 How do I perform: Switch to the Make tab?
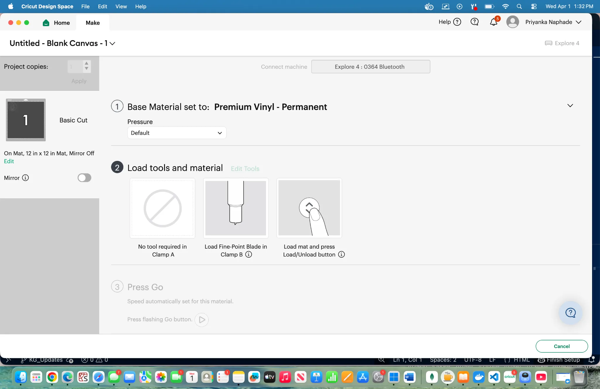point(93,23)
